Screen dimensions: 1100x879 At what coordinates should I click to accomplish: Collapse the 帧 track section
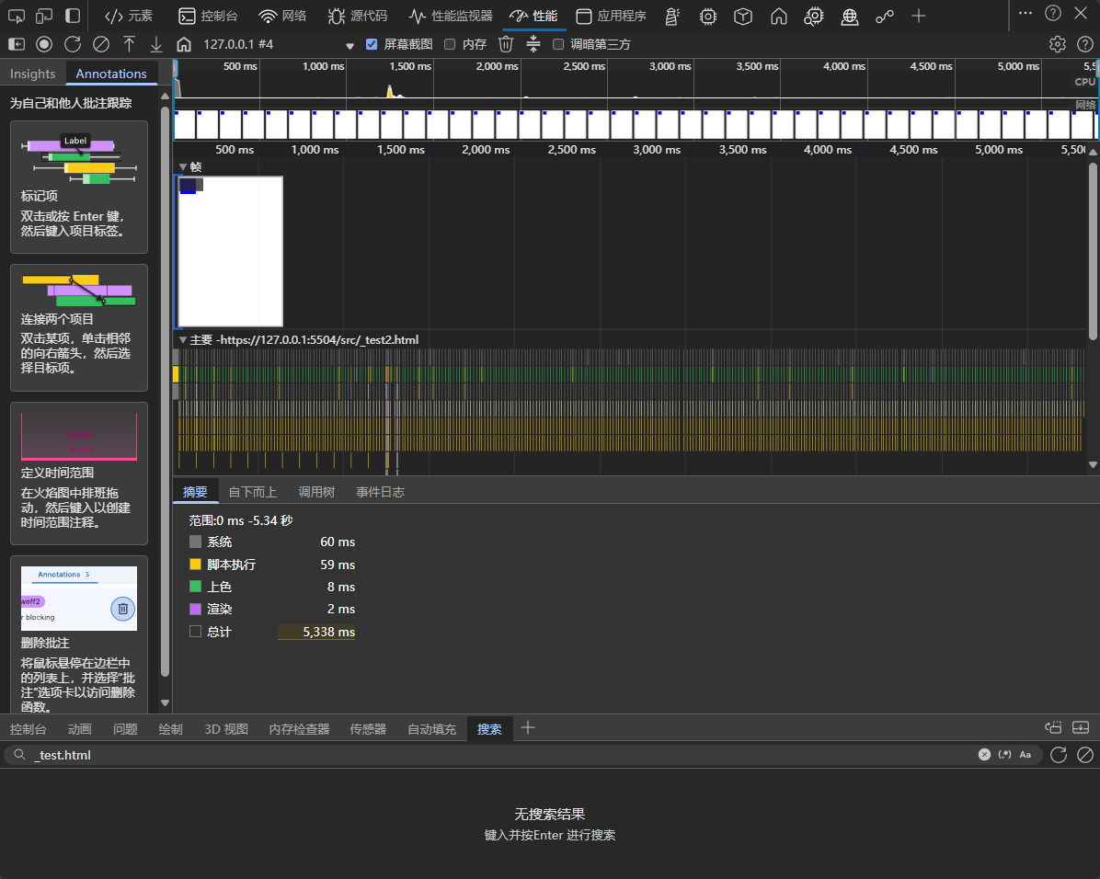click(183, 167)
